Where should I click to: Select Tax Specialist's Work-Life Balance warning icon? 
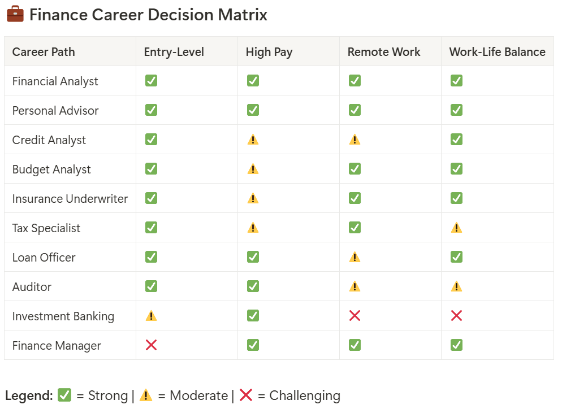tap(456, 228)
